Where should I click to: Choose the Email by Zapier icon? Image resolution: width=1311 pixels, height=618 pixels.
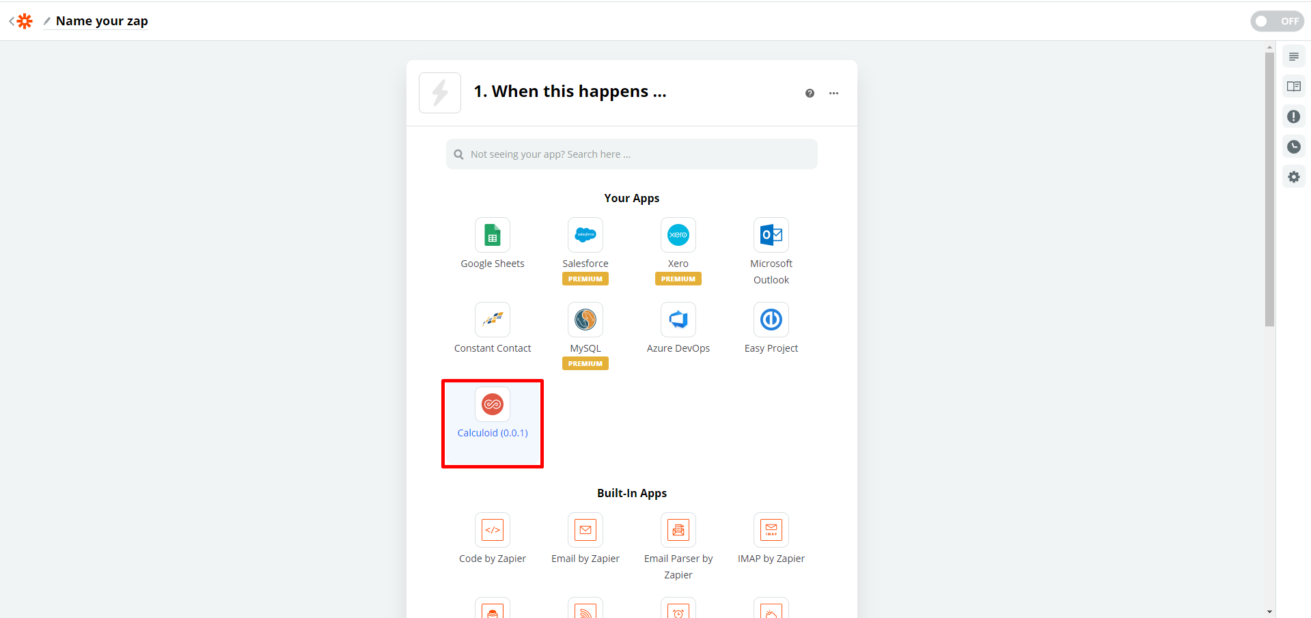[x=585, y=530]
